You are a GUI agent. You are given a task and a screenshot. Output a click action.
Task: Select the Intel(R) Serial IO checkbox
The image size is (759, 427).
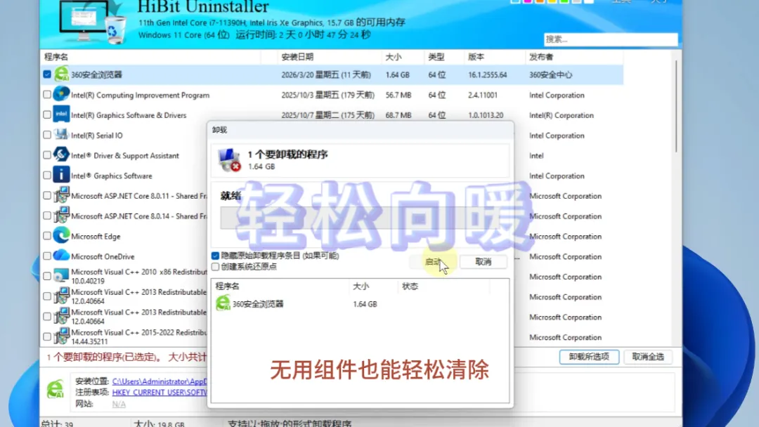point(47,135)
